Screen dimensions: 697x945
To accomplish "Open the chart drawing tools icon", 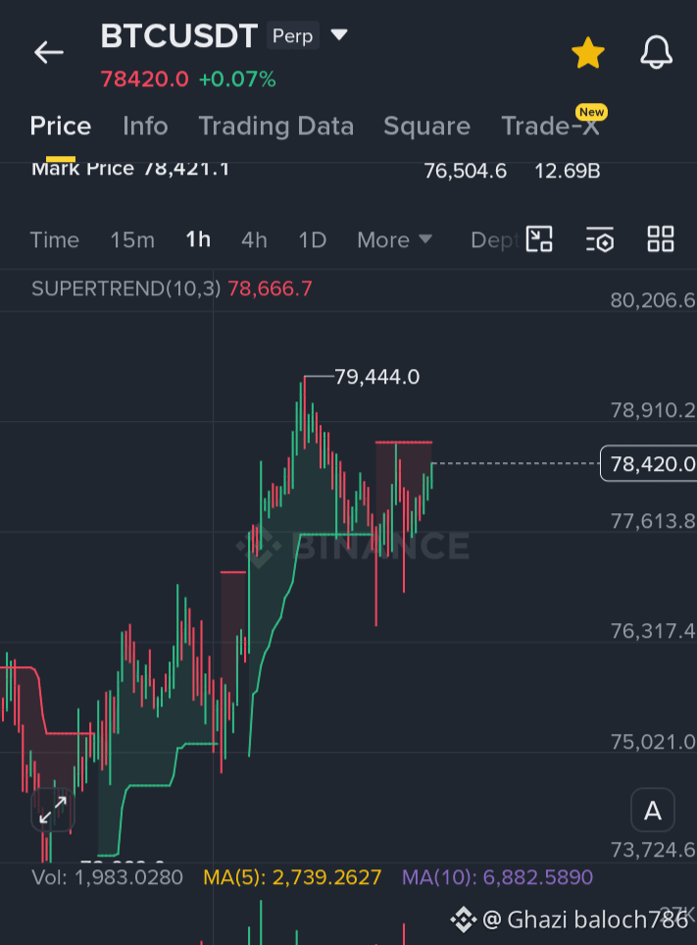I will (x=539, y=239).
